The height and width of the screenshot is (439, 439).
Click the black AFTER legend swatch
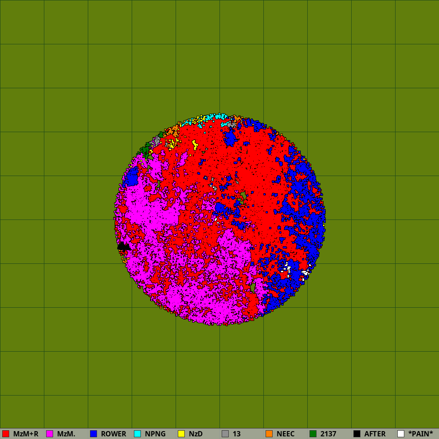[x=357, y=434]
